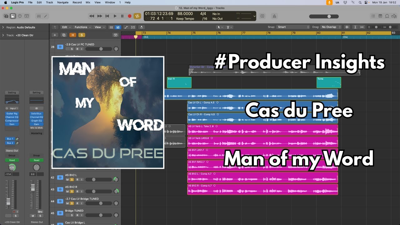Open the left-click Pointer tool menu

220,27
